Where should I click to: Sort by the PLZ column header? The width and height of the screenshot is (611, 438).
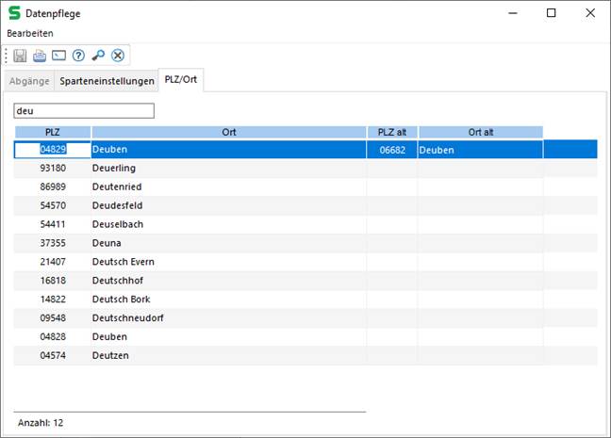tap(52, 132)
